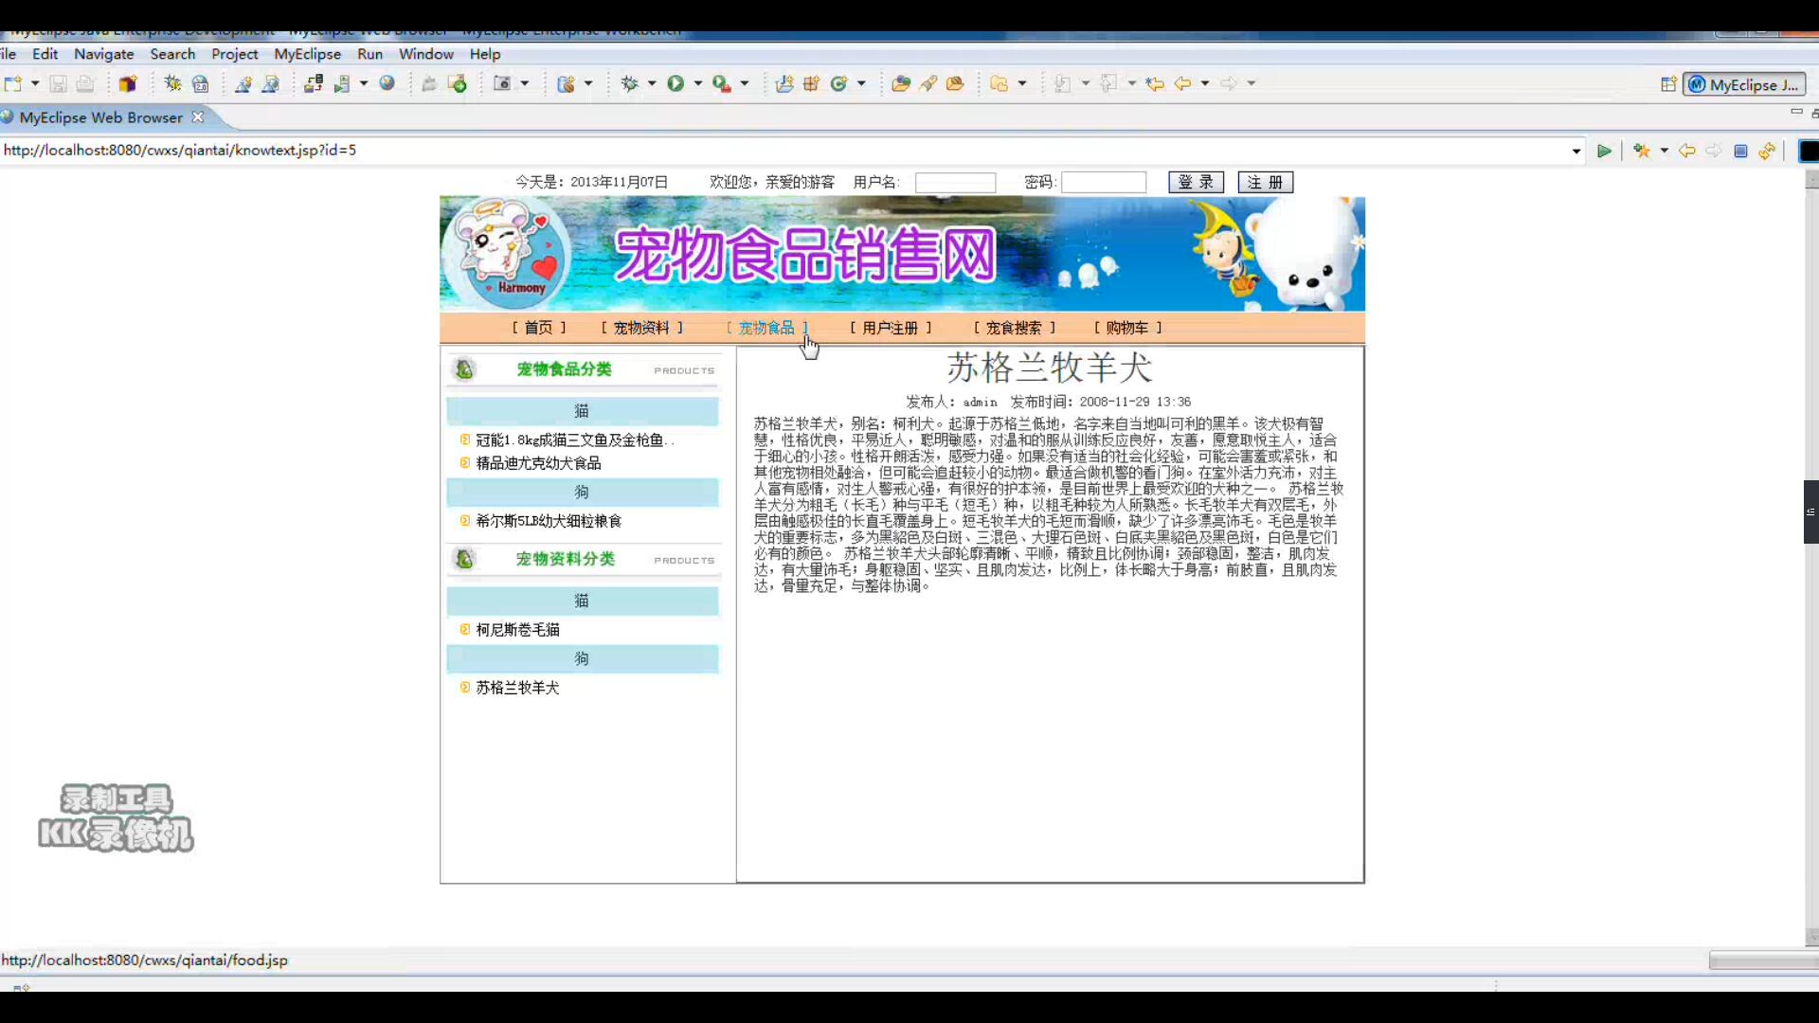
Task: Click the 密码 password input field
Action: coord(1104,183)
